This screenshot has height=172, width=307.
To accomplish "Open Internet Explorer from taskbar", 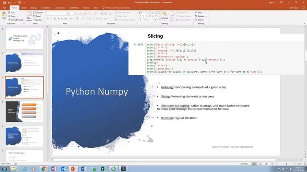I will (x=24, y=169).
